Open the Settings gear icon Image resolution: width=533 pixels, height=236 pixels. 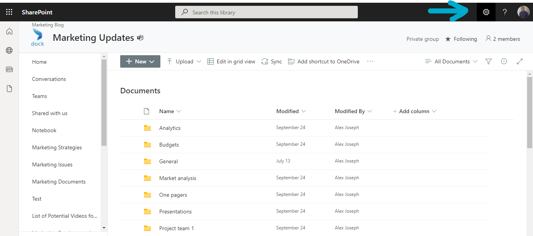coord(485,12)
